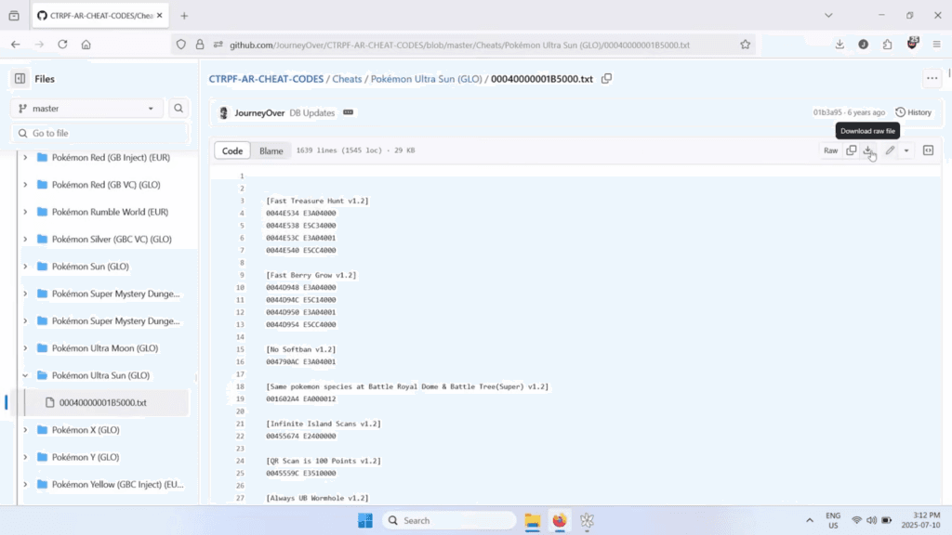Click the GitHub URL address bar
Screen dimensions: 952x535
click(459, 45)
